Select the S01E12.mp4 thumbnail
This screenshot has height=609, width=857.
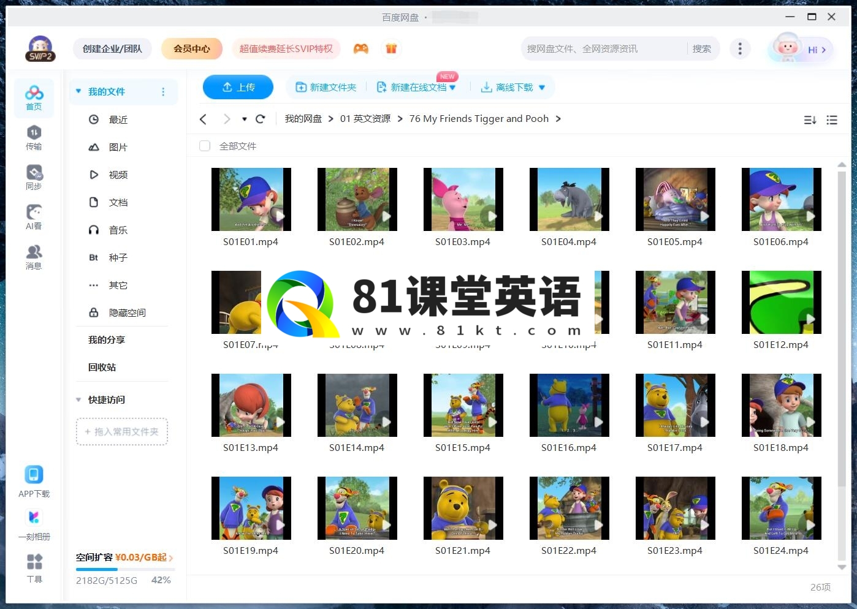(x=781, y=302)
